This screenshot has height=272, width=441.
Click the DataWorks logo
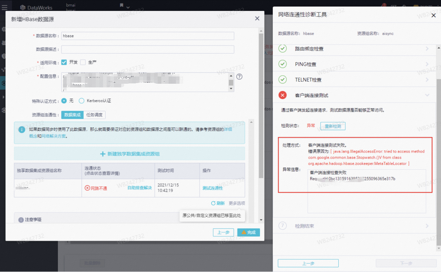tap(36, 7)
